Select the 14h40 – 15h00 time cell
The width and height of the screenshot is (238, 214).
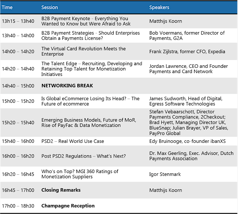(x=18, y=86)
